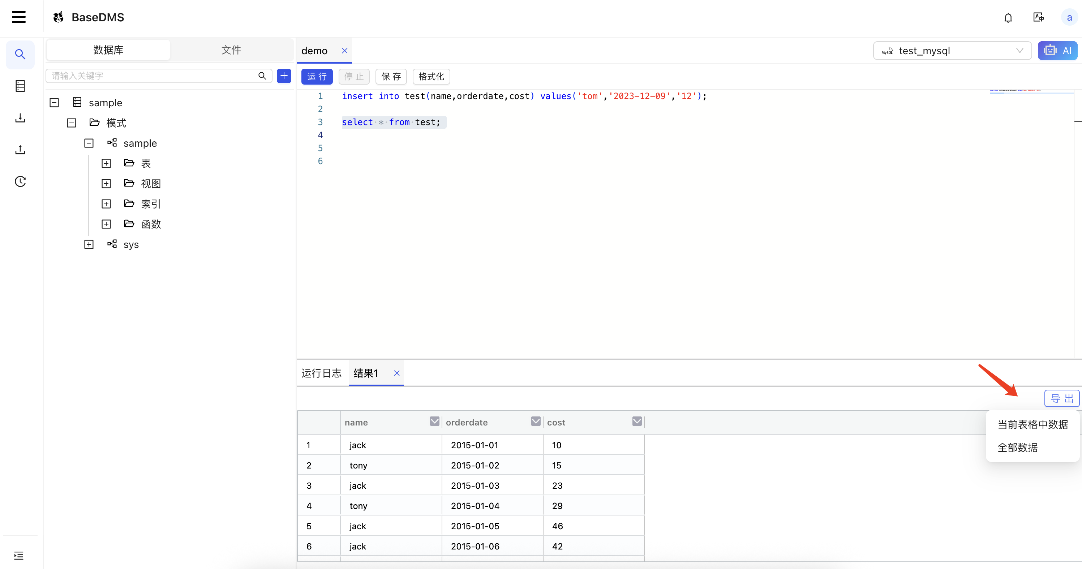The image size is (1082, 569).
Task: Expand the 函数 folder
Action: click(x=106, y=224)
